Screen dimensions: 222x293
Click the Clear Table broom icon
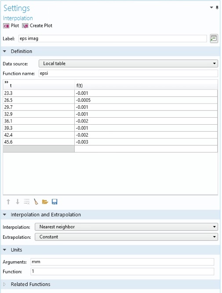tap(36, 202)
